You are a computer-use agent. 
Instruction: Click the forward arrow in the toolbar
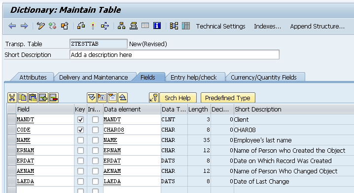(24, 26)
